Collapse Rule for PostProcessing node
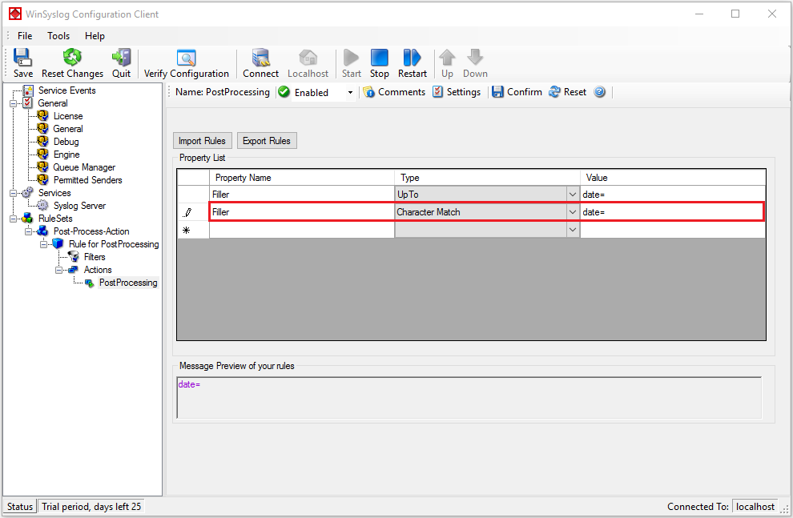Image resolution: width=793 pixels, height=518 pixels. tap(43, 244)
